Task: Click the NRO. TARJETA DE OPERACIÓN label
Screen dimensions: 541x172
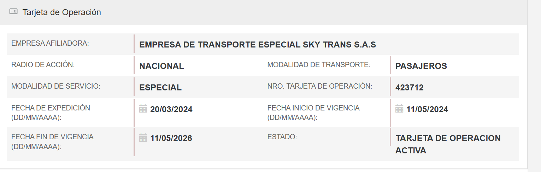Action: [319, 86]
